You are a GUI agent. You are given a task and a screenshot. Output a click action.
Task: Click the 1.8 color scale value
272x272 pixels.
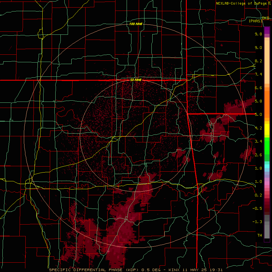point(258,168)
